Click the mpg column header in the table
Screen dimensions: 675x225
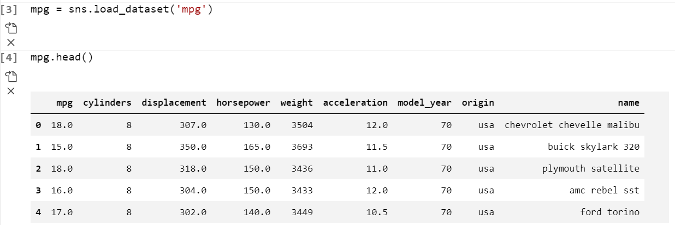64,102
